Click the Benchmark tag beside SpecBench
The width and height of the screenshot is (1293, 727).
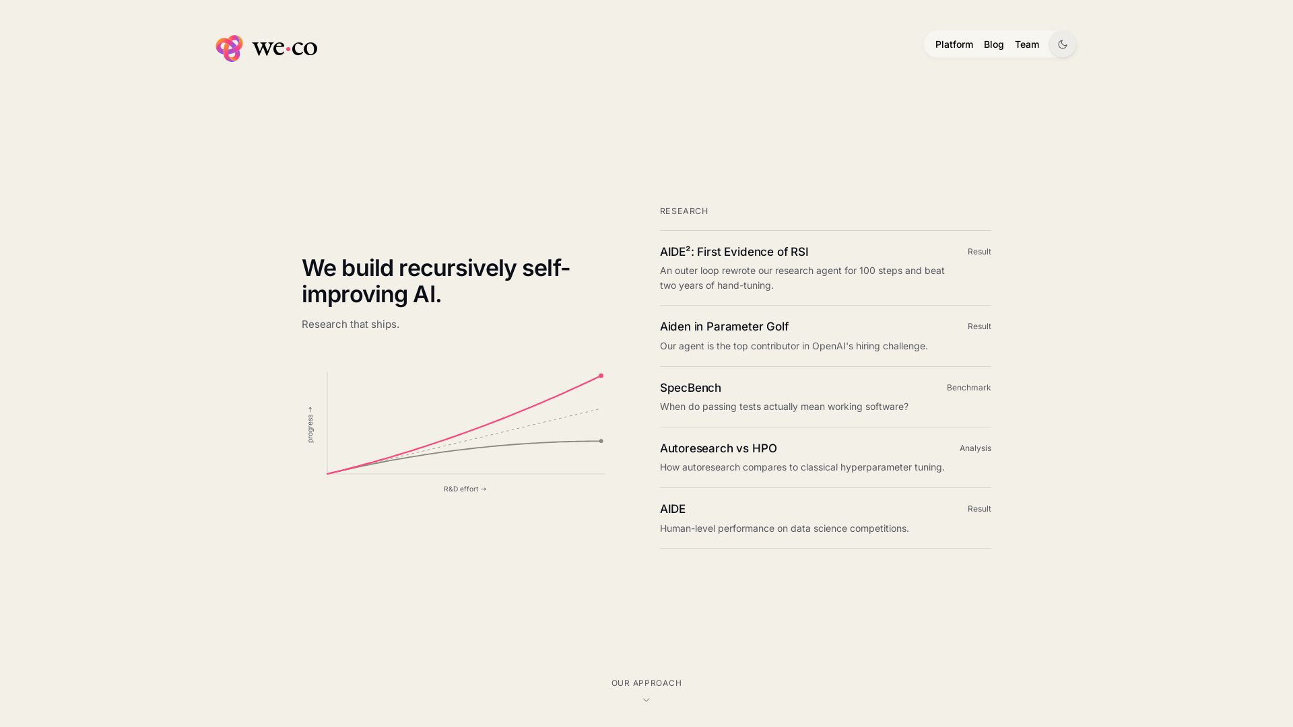[x=968, y=388]
